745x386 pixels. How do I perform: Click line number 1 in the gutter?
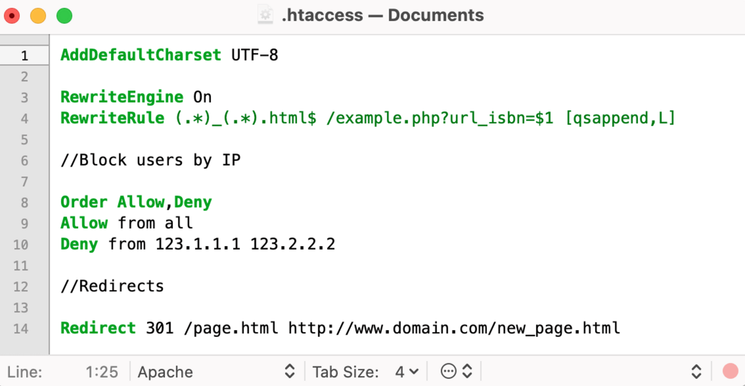pos(24,55)
